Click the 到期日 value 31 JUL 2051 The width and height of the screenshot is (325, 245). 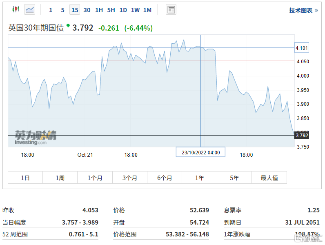click(x=302, y=222)
